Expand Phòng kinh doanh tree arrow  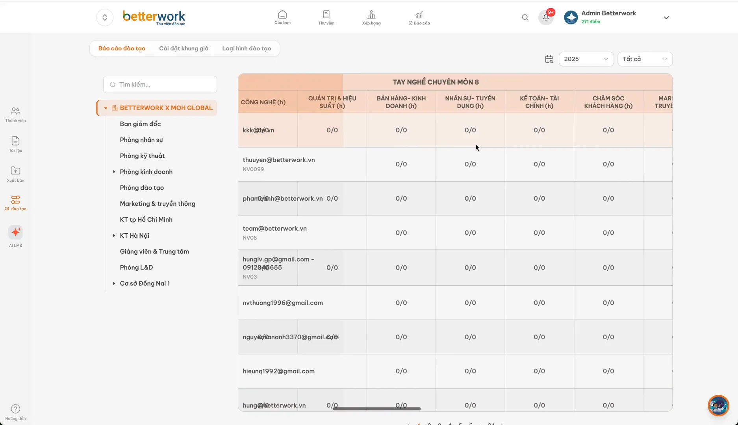tap(114, 172)
